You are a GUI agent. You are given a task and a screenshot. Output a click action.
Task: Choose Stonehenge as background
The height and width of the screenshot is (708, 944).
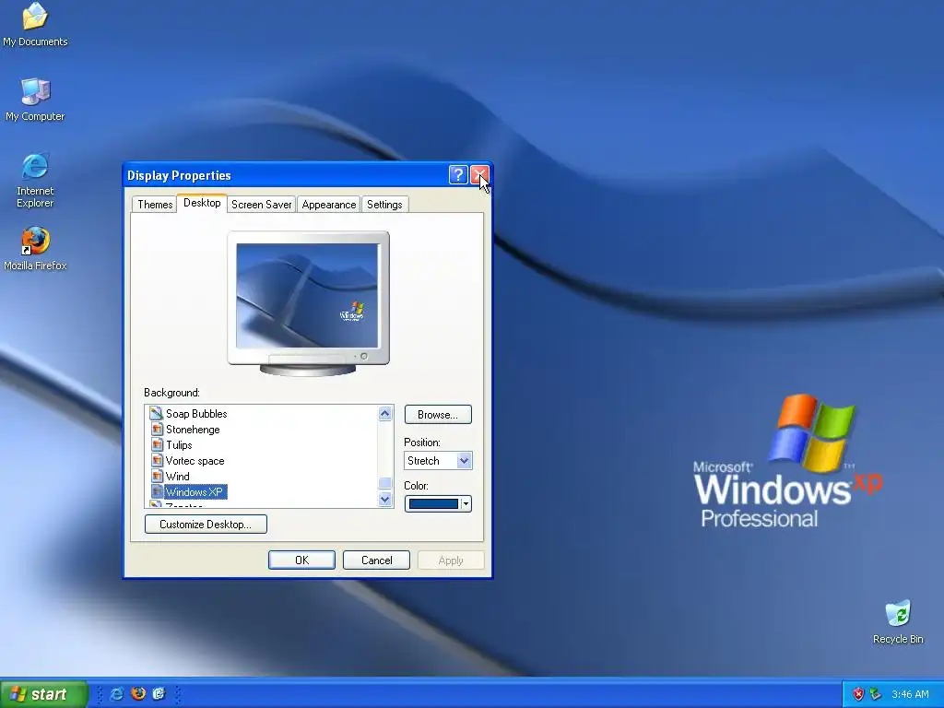(x=193, y=430)
